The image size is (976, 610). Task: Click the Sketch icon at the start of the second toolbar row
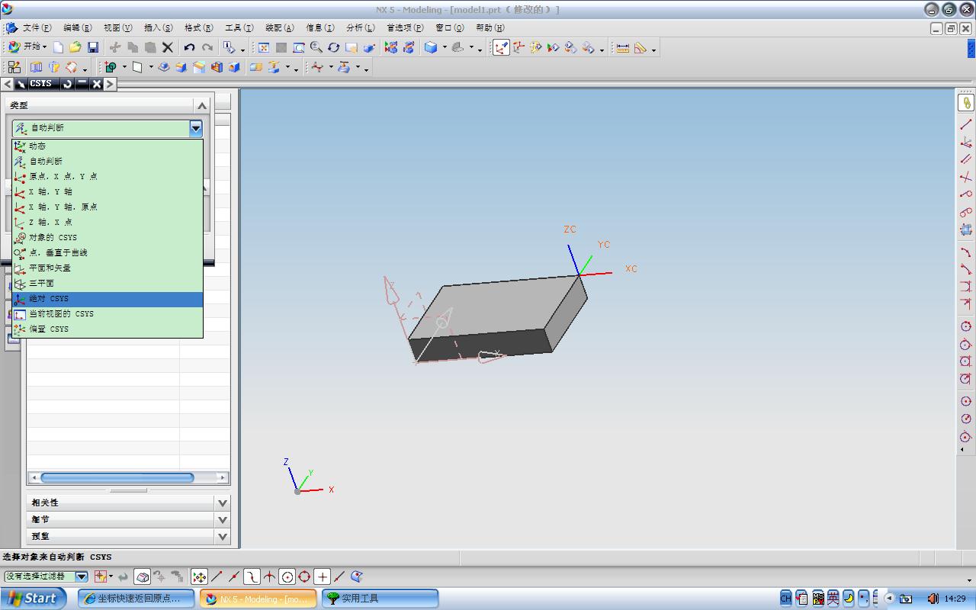(14, 67)
